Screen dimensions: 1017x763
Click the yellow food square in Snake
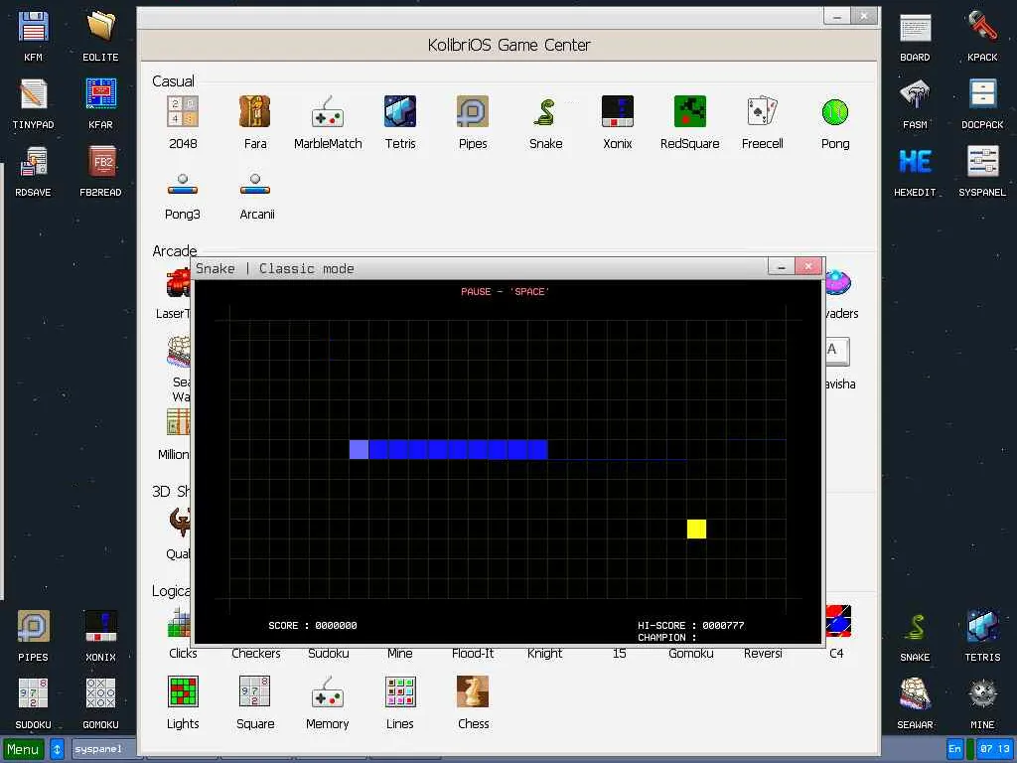[696, 529]
